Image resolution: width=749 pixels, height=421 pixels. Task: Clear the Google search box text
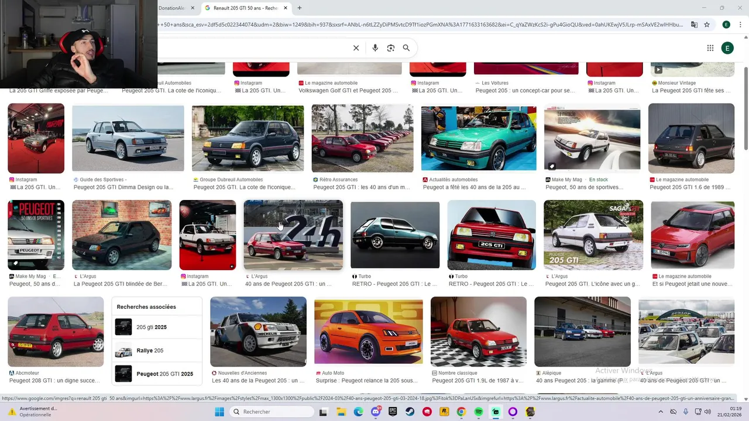coord(356,48)
